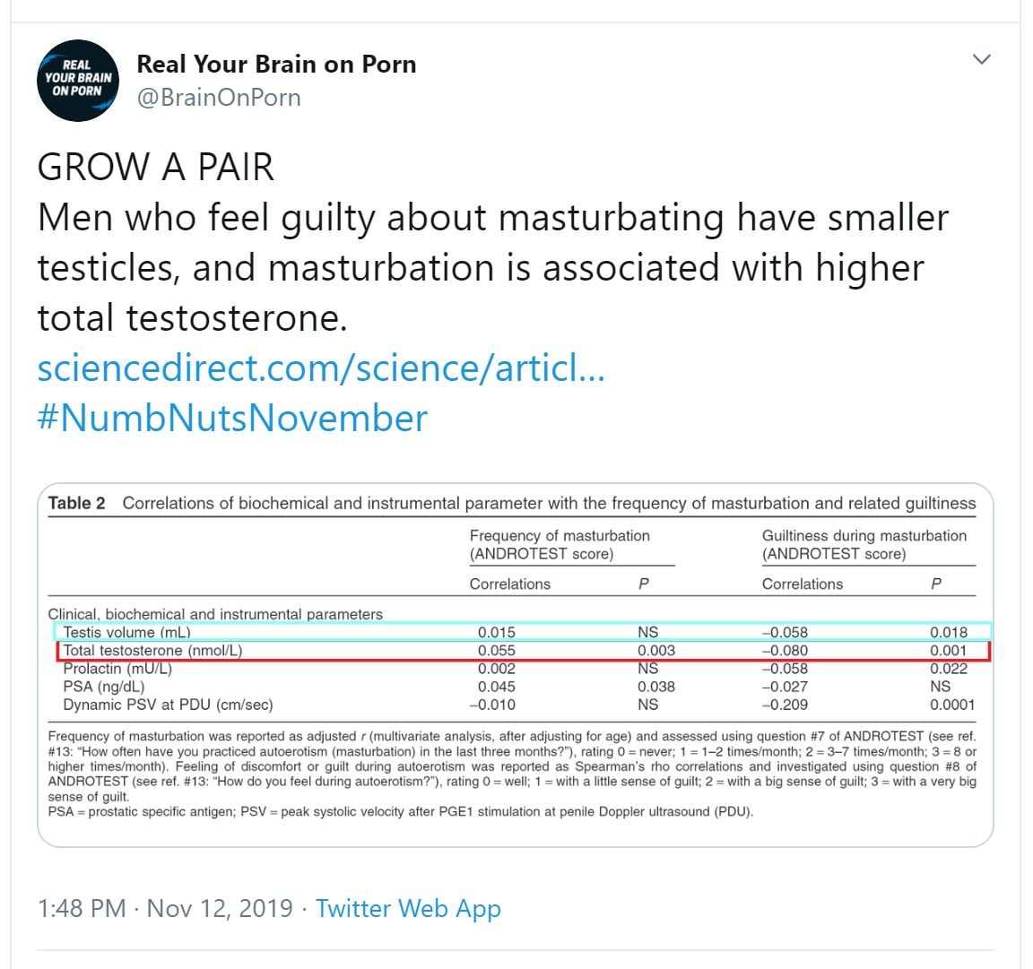
Task: Click the Dynamic PSV at PDU row
Action: pyautogui.click(x=168, y=705)
